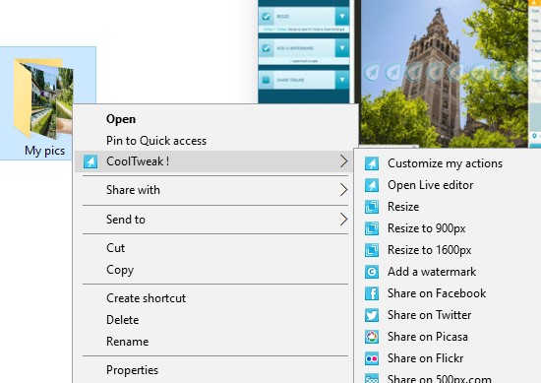Toggle the Resize checkbox in preview panel

[x=266, y=16]
